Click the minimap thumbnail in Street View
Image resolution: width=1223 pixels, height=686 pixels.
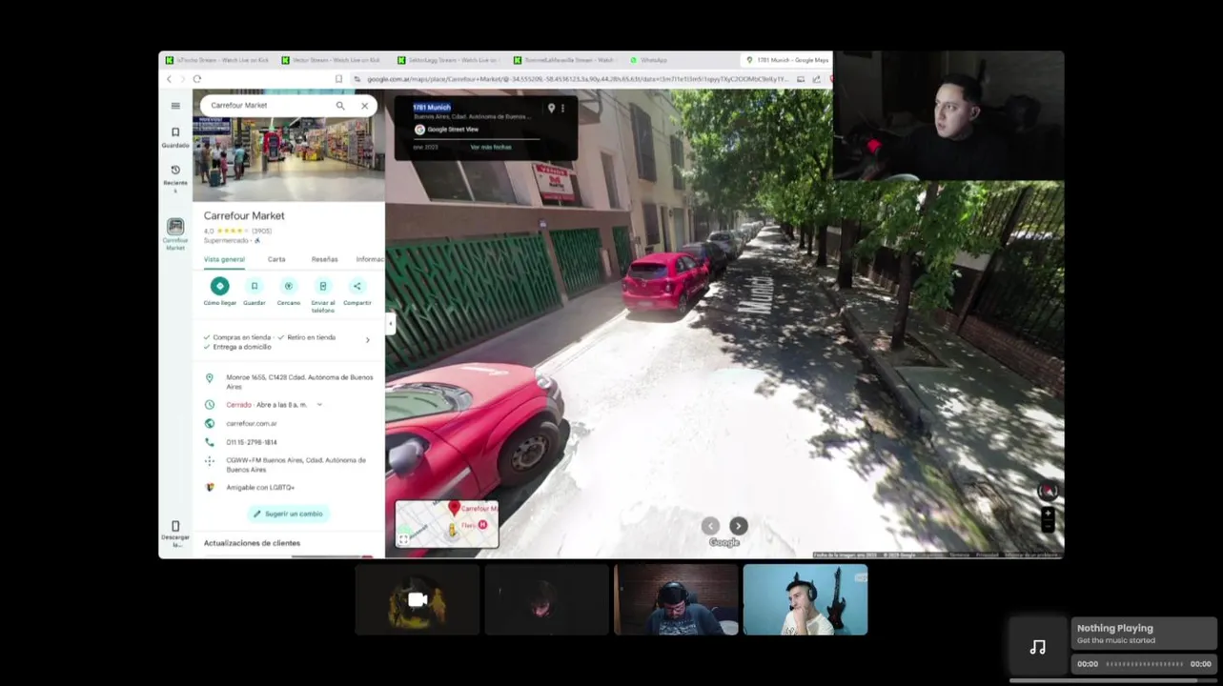click(447, 524)
